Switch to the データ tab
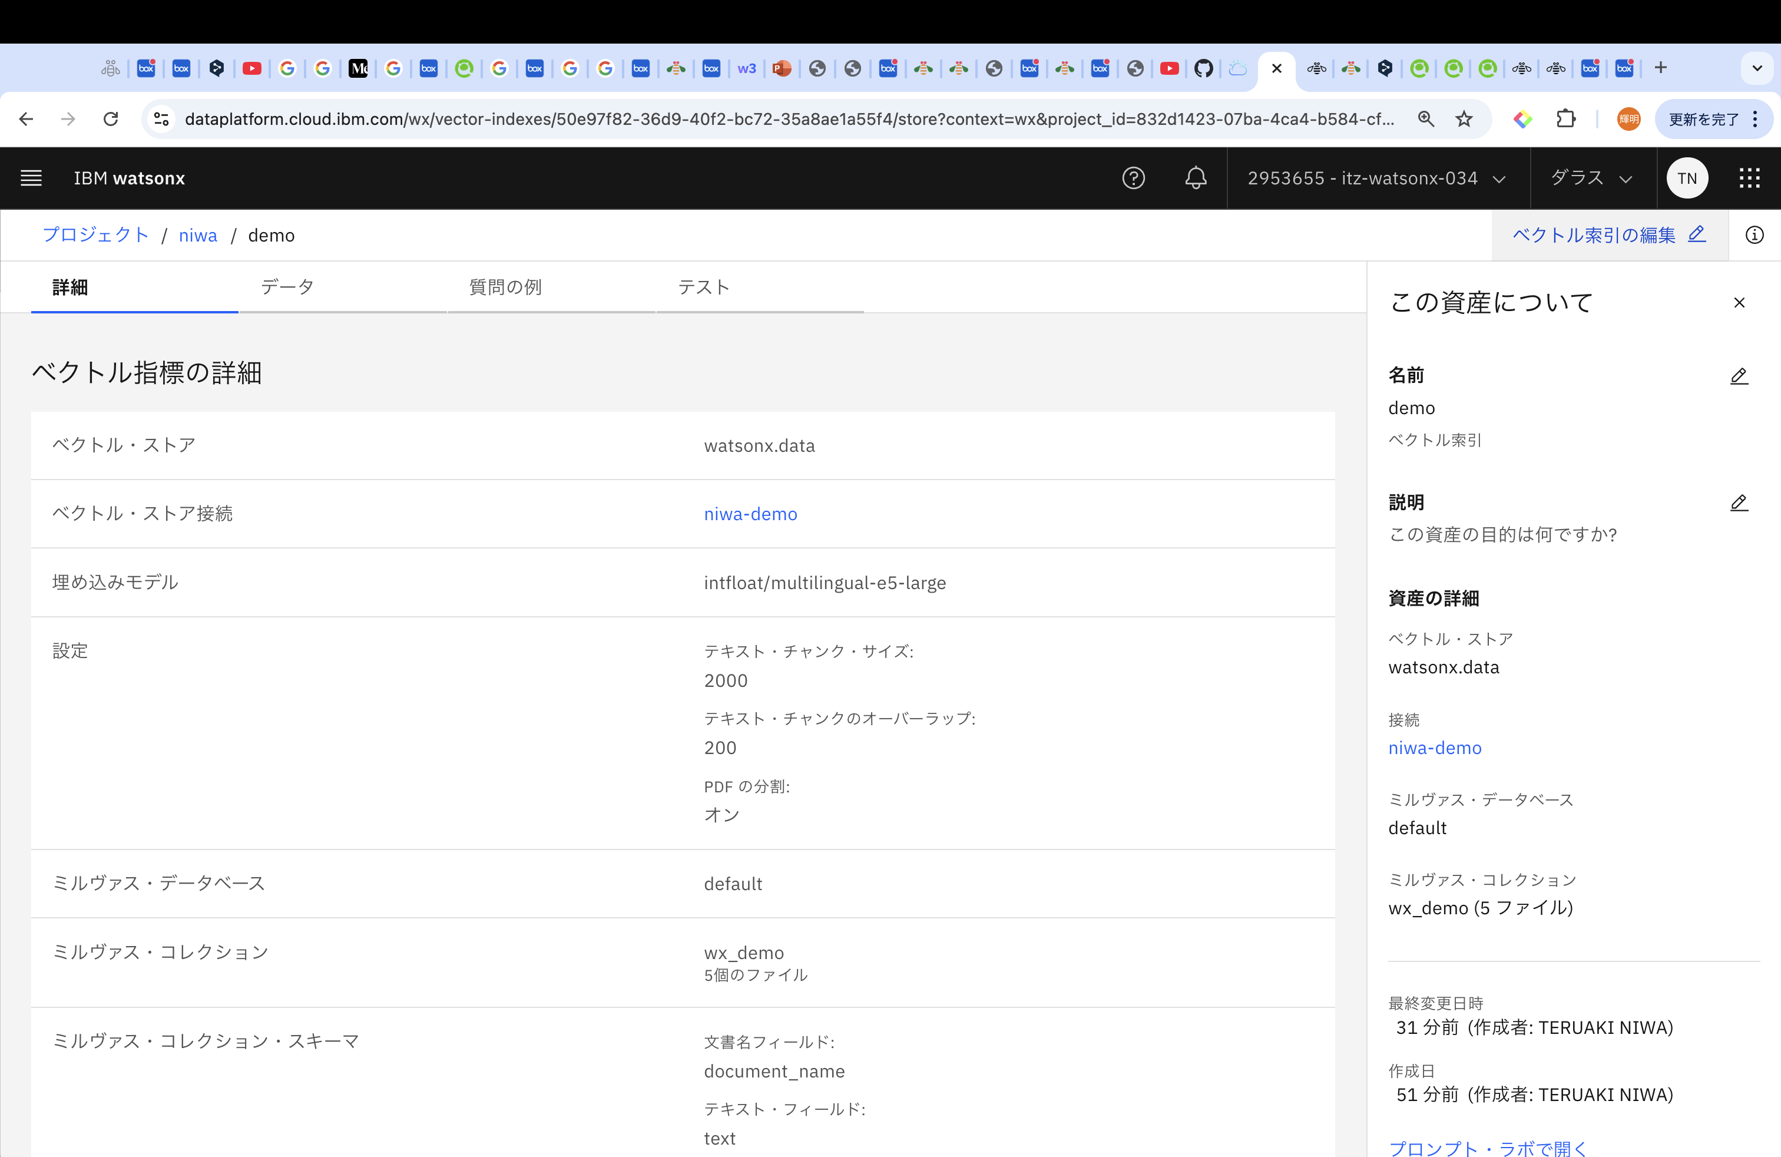 [x=287, y=287]
